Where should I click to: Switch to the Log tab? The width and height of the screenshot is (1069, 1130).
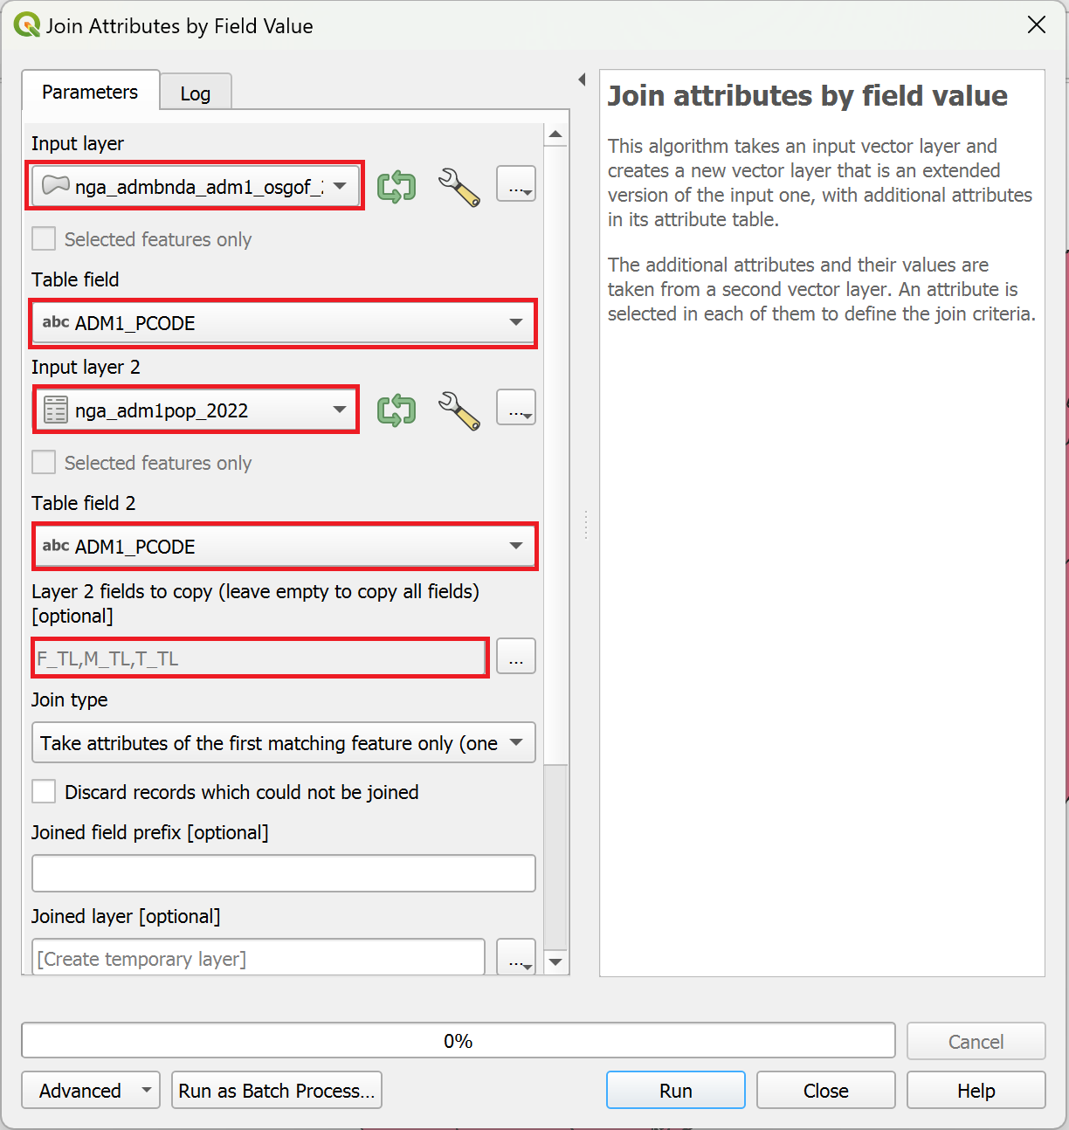coord(196,93)
